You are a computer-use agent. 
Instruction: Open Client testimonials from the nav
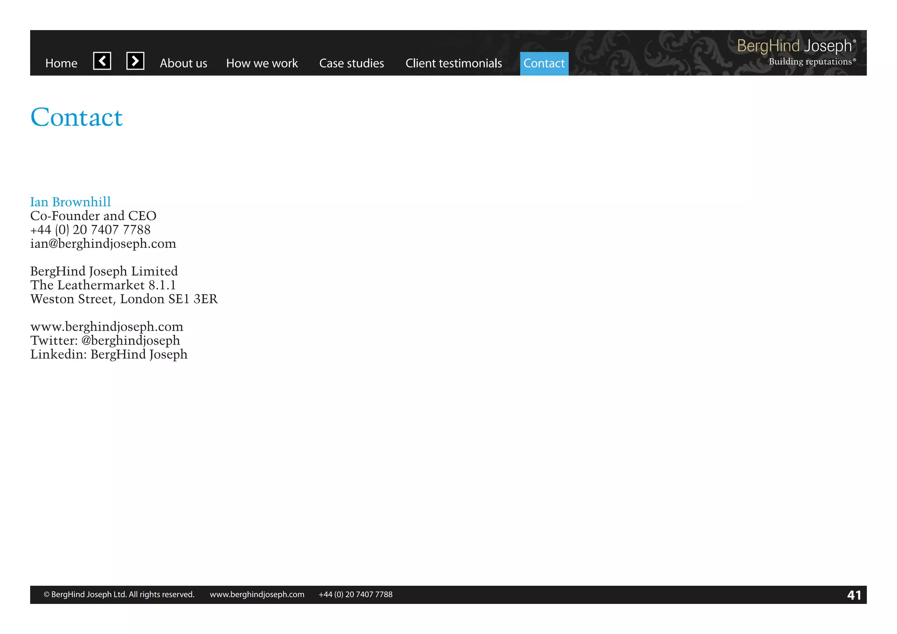[453, 63]
